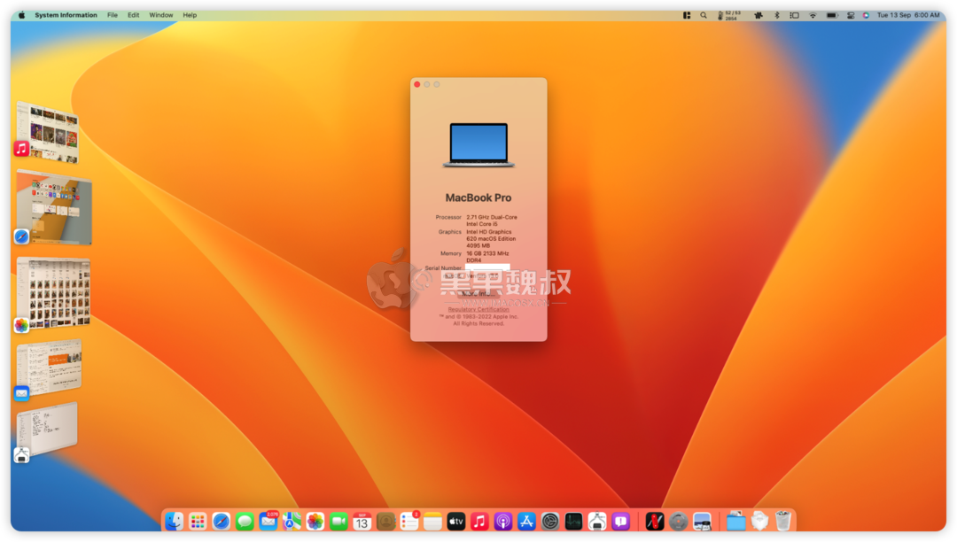957x542 pixels.
Task: Open Reminders app in the Dock
Action: [x=409, y=522]
